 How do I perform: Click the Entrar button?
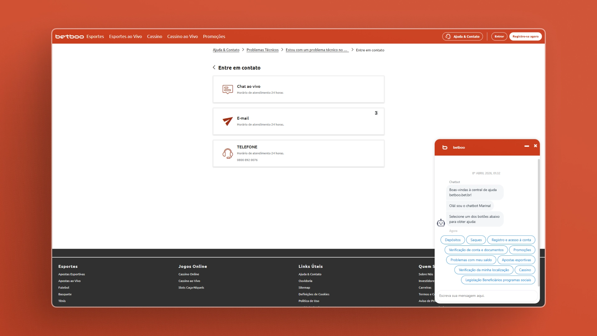coord(499,36)
